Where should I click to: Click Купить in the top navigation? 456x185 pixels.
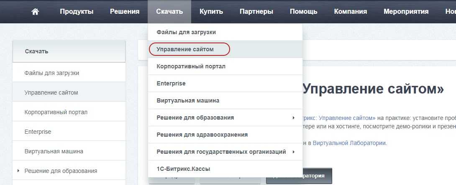pos(211,12)
